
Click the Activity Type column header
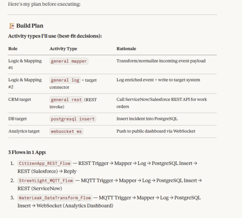(63, 49)
